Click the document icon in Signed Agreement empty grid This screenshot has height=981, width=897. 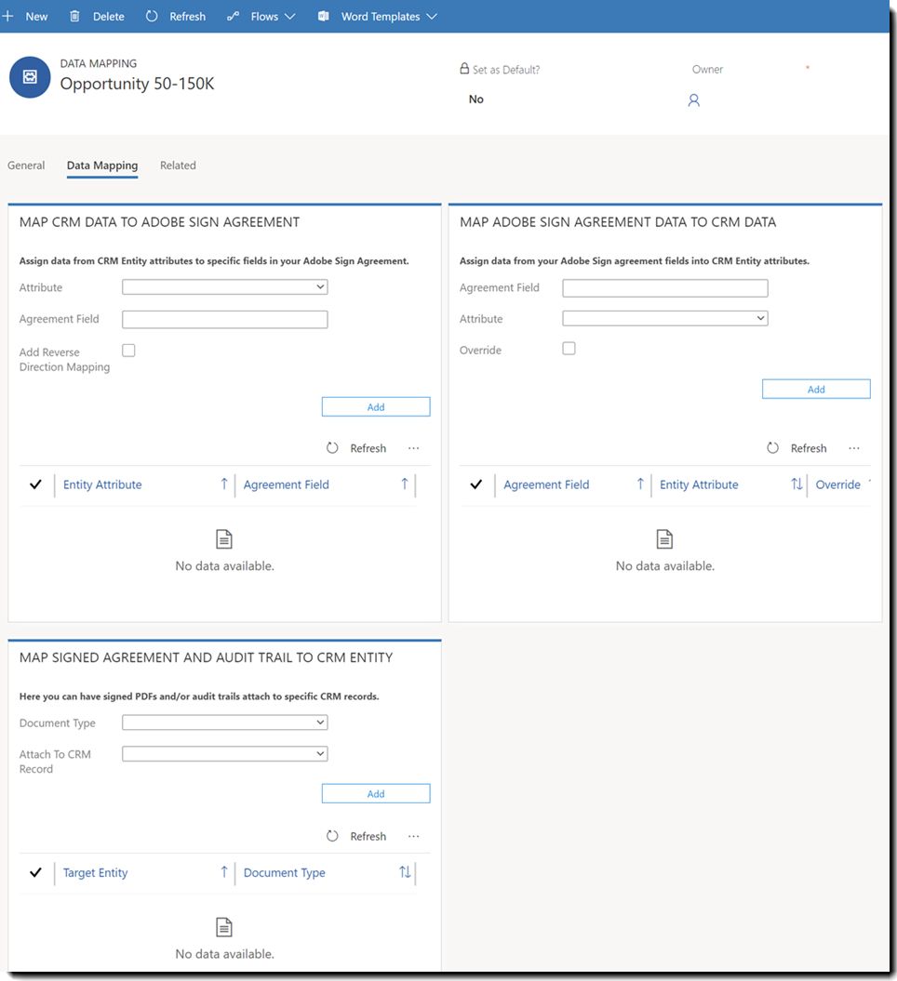(x=224, y=926)
